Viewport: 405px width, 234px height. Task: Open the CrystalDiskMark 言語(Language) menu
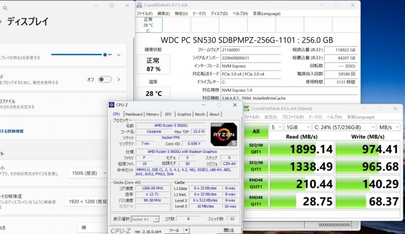click(x=360, y=117)
